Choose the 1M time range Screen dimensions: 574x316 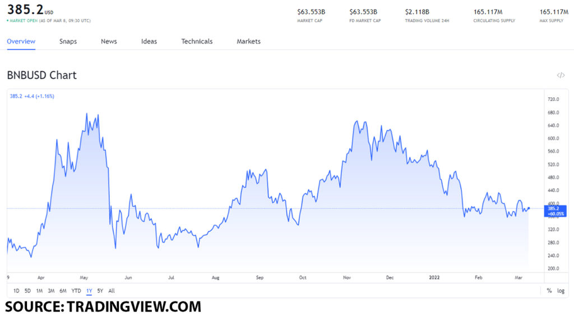tap(39, 291)
